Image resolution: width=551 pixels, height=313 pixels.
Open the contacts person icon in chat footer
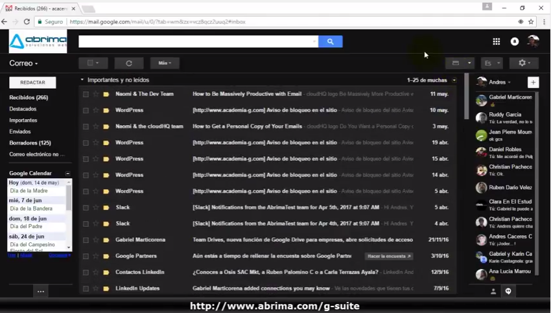[x=493, y=291]
